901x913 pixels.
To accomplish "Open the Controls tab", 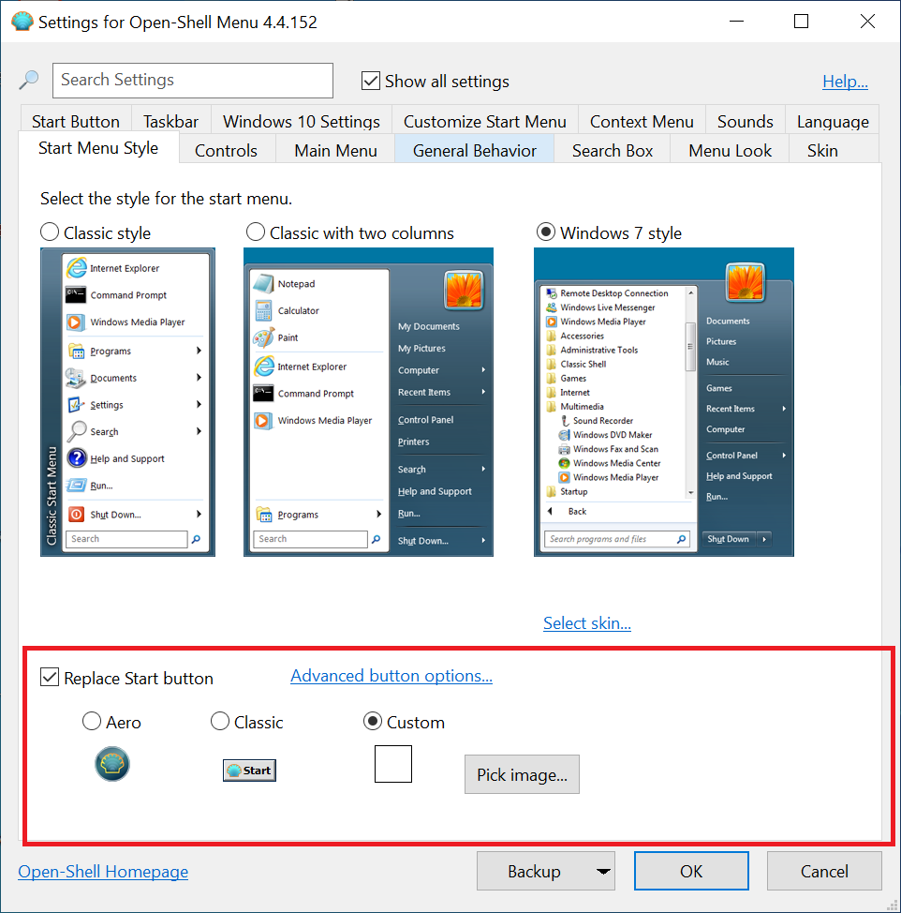I will click(227, 150).
